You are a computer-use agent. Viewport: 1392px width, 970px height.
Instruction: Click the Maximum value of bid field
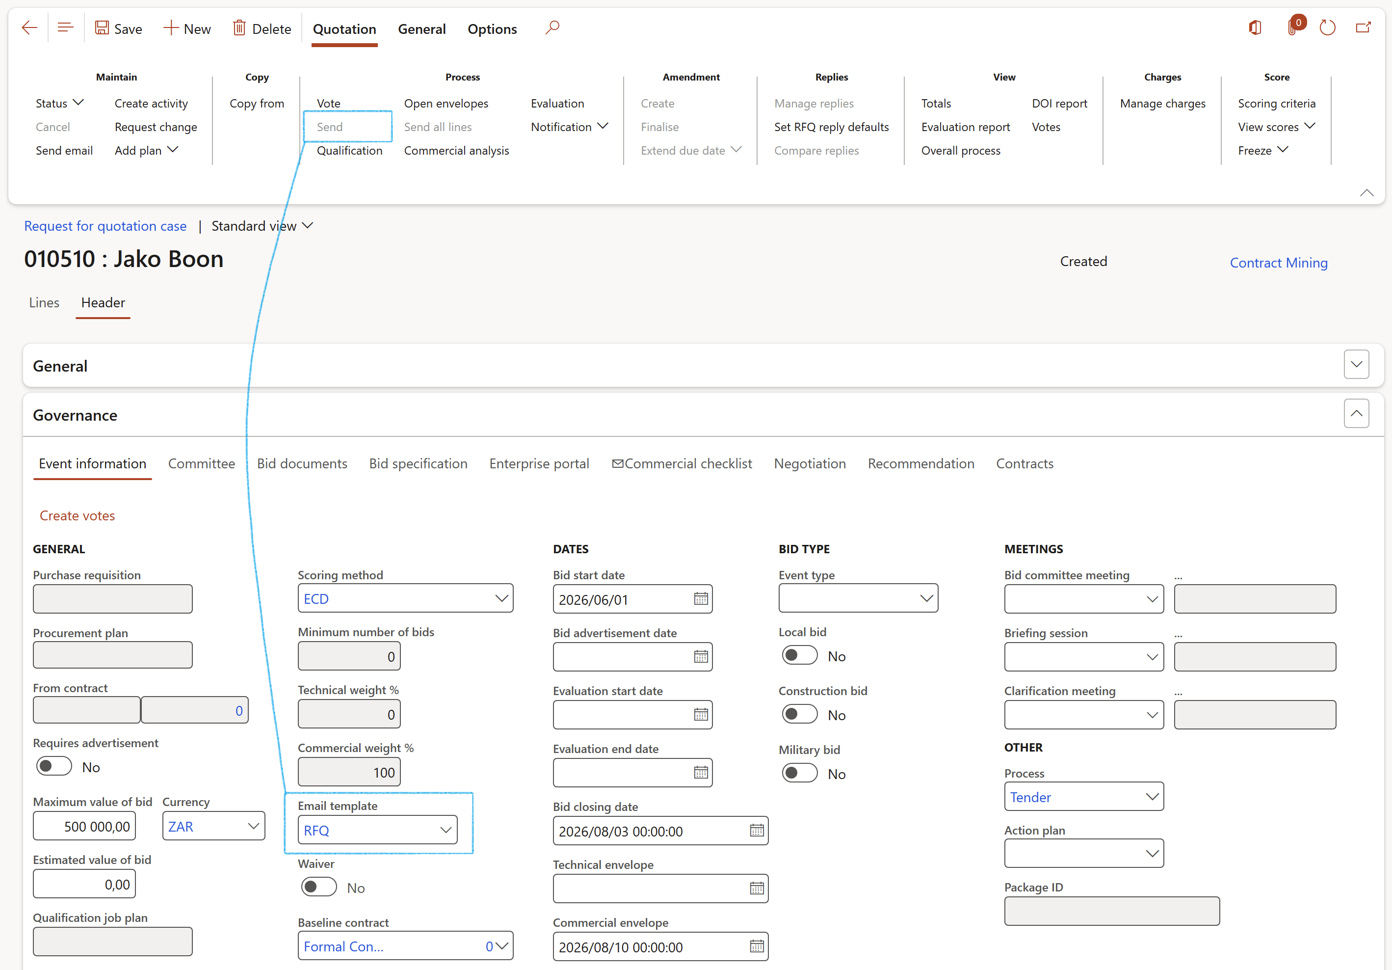[x=84, y=826]
